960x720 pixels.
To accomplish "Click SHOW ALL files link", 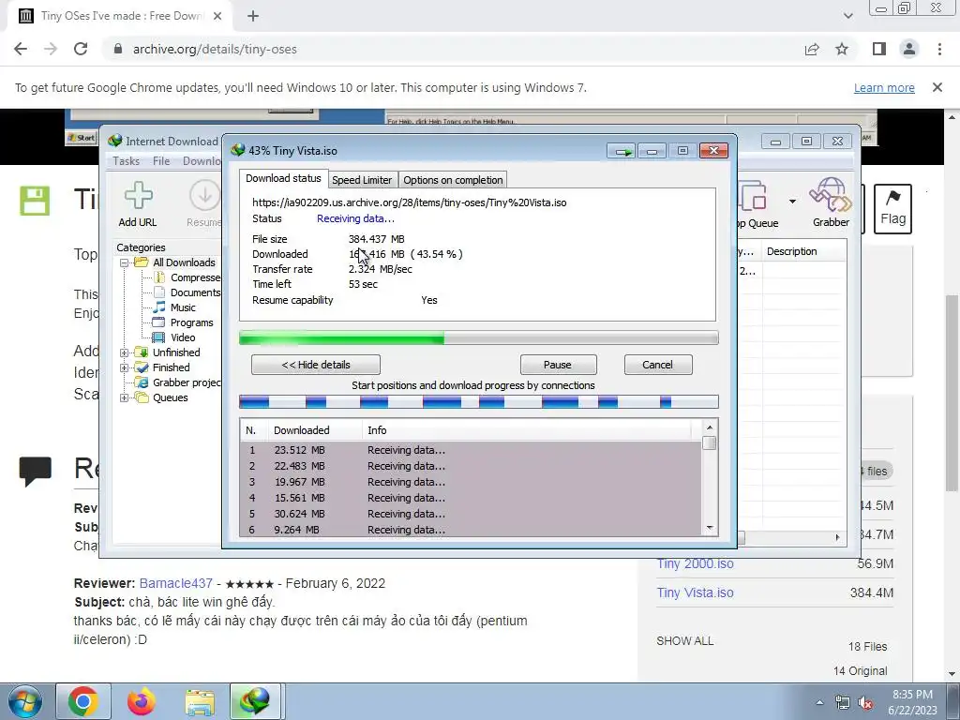I will tap(685, 641).
